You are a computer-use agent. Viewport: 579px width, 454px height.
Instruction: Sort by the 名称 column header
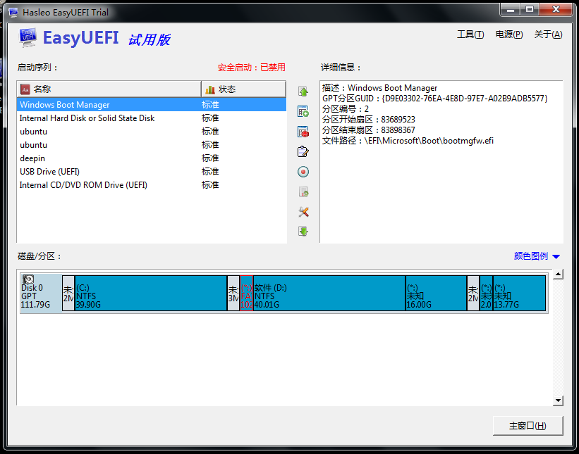(109, 89)
